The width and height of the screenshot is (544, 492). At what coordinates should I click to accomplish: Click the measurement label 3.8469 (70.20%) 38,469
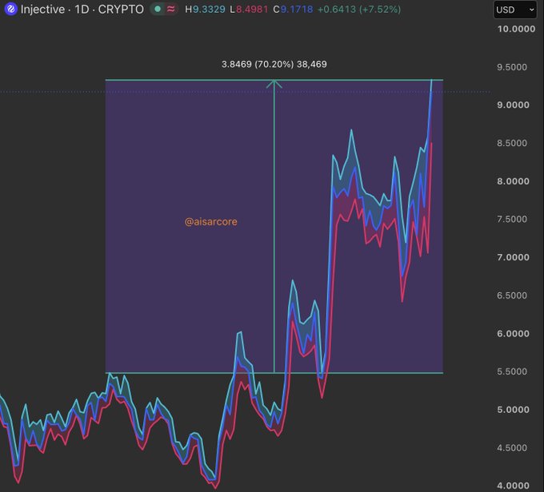274,65
